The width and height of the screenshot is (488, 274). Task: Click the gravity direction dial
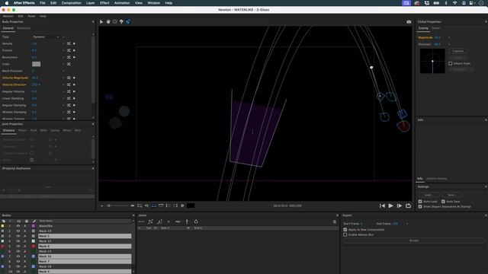click(x=432, y=61)
